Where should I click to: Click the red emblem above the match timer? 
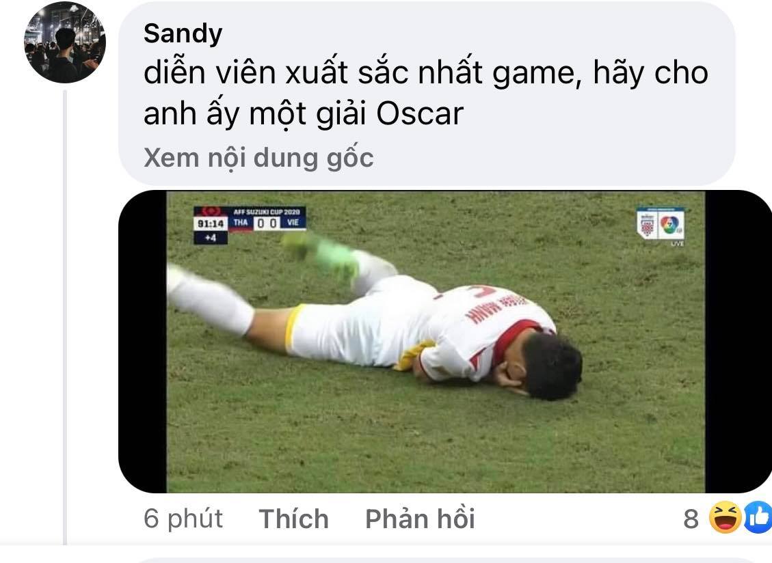pyautogui.click(x=211, y=212)
